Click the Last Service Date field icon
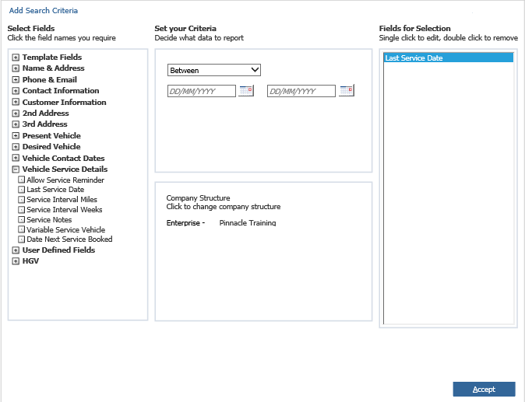 click(22, 190)
